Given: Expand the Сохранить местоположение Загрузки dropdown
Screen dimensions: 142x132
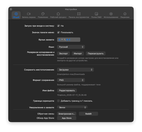Looking at the screenshot, I should 76,70.
